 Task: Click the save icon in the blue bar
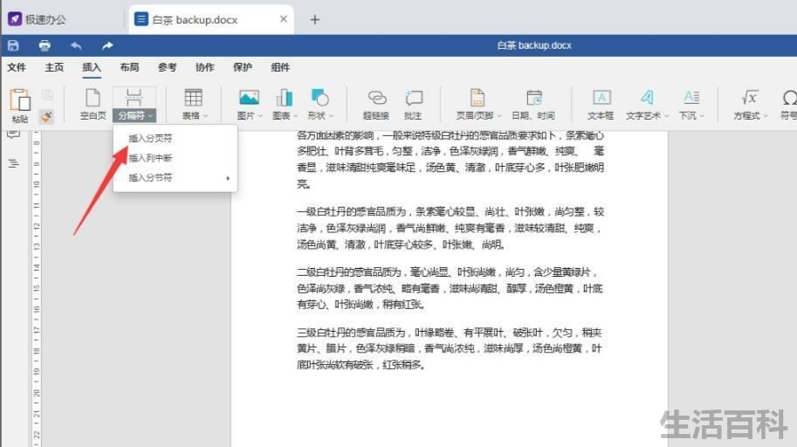(x=13, y=45)
